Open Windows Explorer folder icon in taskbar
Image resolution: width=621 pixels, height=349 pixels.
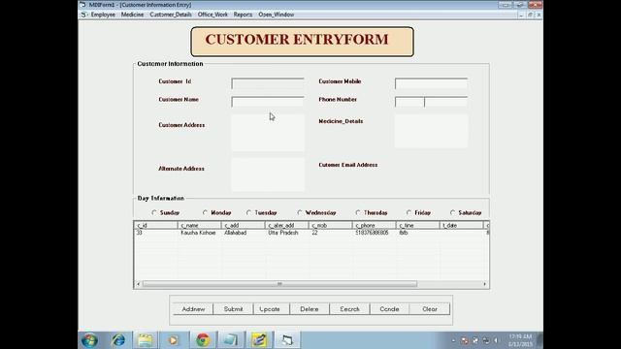click(145, 340)
